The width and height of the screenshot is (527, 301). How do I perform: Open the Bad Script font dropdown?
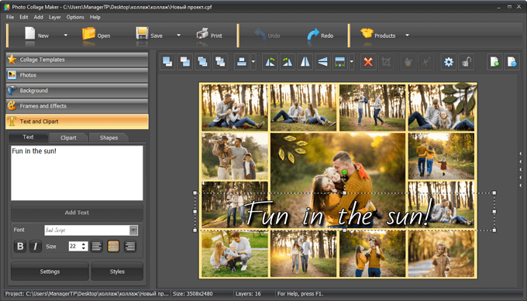[x=133, y=230]
